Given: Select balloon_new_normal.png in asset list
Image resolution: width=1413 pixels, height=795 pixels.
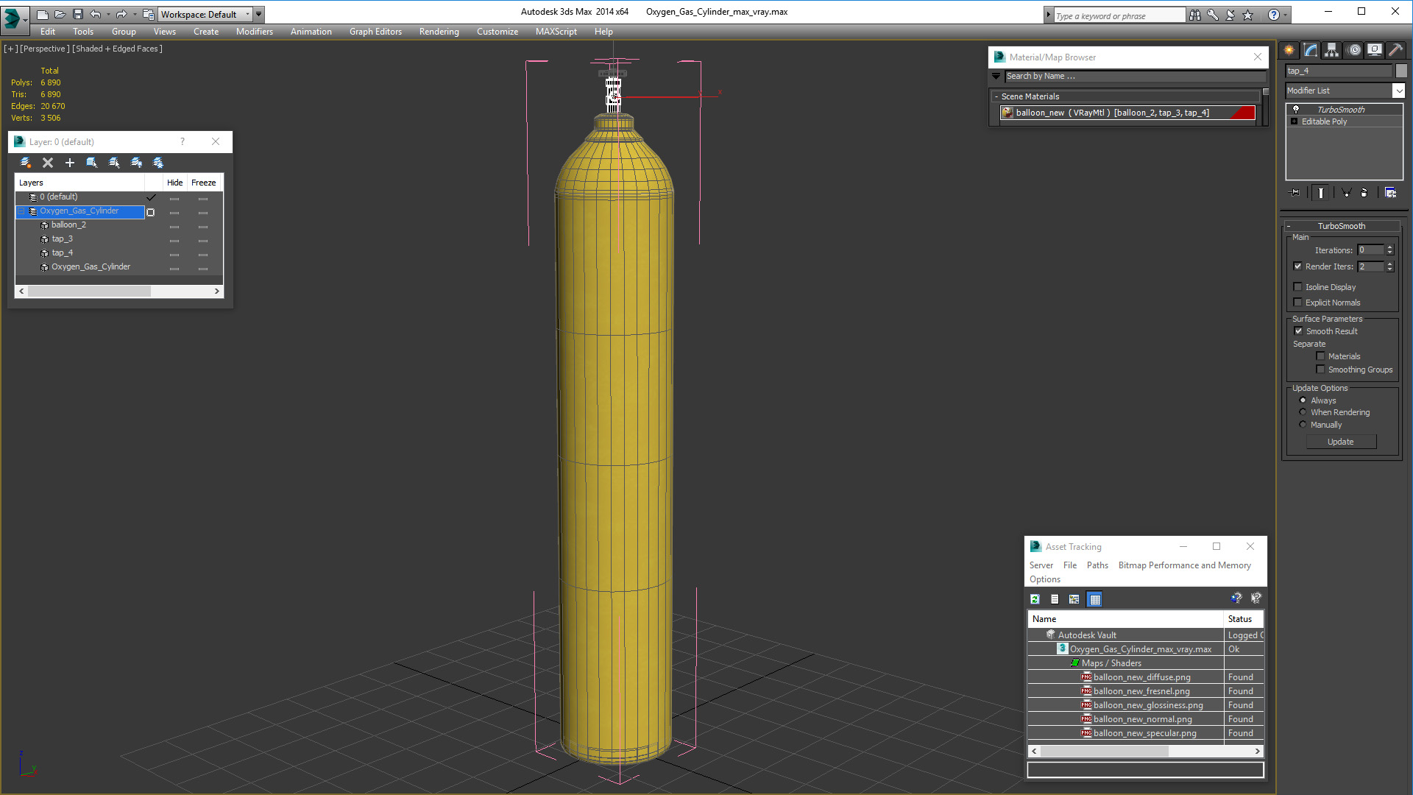Looking at the screenshot, I should click(x=1142, y=719).
